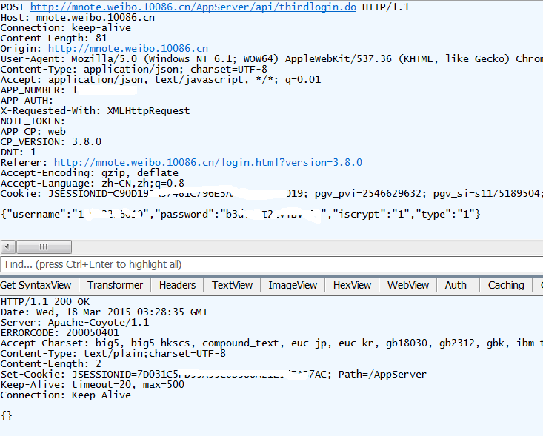Image resolution: width=543 pixels, height=436 pixels.
Task: Click the response Date header line
Action: pyautogui.click(x=104, y=312)
